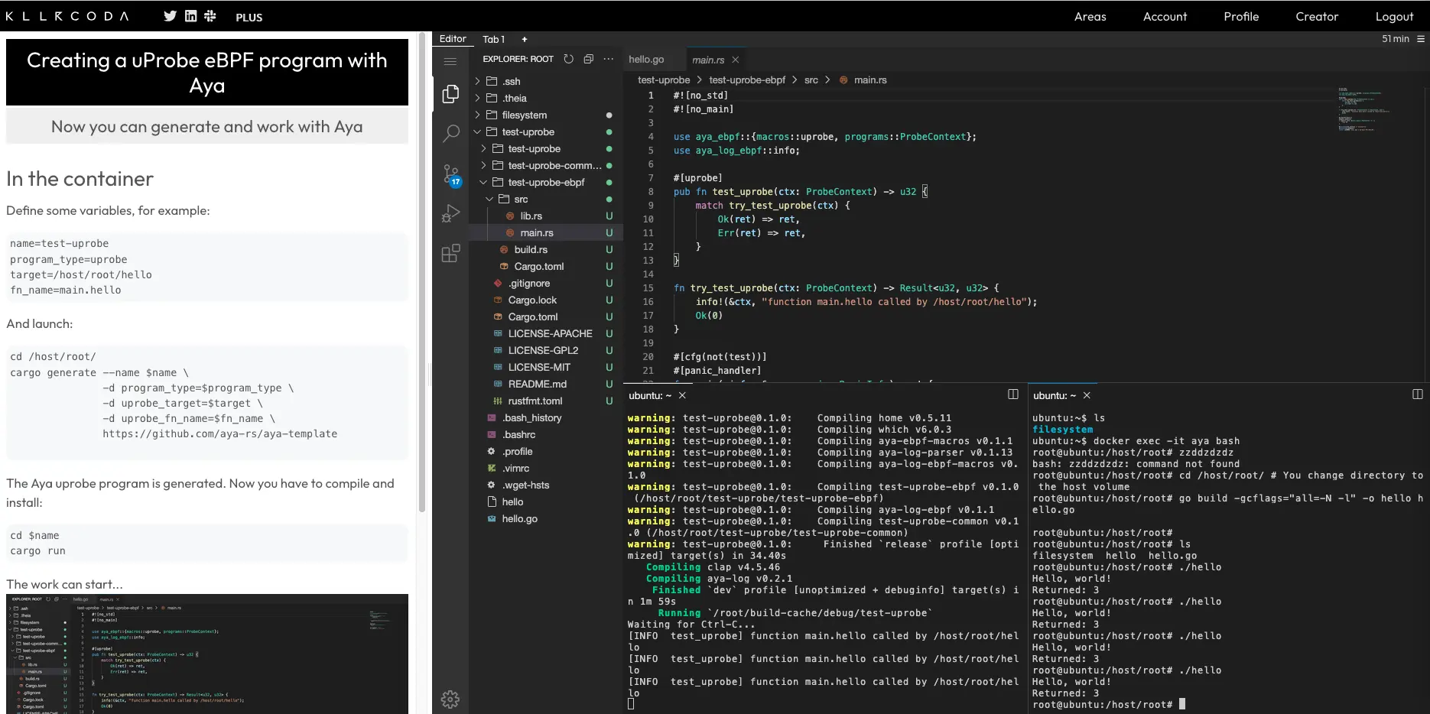Split the right terminal panel
This screenshot has width=1430, height=714.
1417,394
